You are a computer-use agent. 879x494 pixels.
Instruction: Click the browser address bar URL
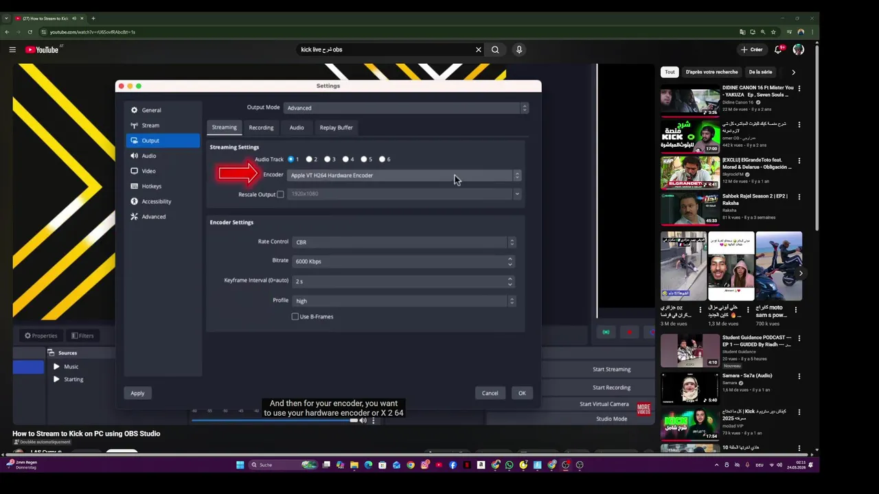93,32
